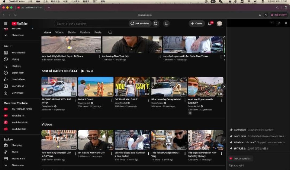Click the magnifier search button
Image resolution: width=290 pixels, height=170 pixels.
click(x=156, y=23)
